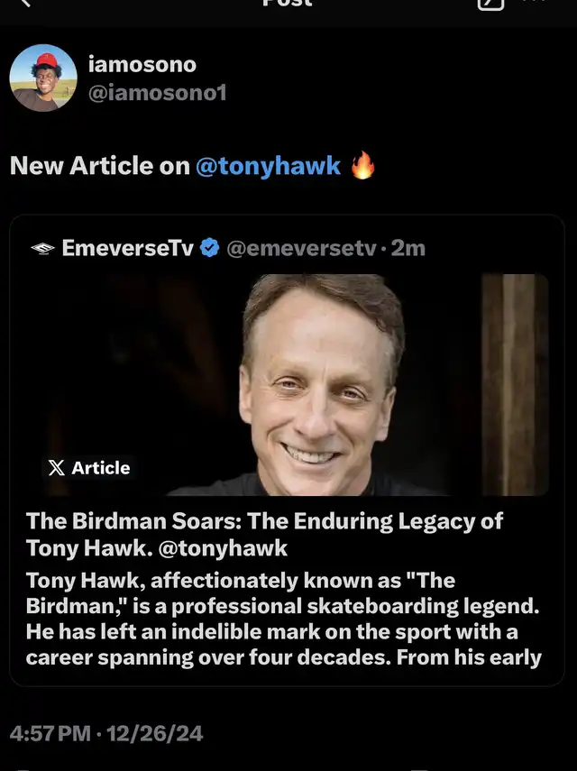Open the EmeverseTv account name
Image resolution: width=577 pixels, height=771 pixels.
(127, 248)
